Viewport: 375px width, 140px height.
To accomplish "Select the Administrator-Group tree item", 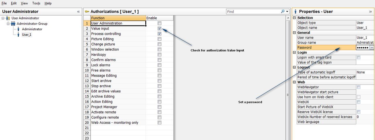I will click(x=32, y=24).
